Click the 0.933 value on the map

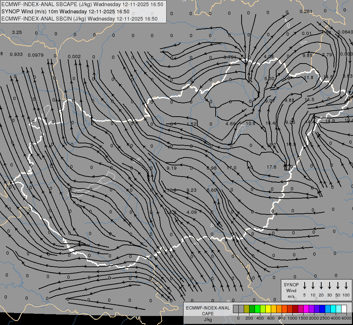click(16, 55)
